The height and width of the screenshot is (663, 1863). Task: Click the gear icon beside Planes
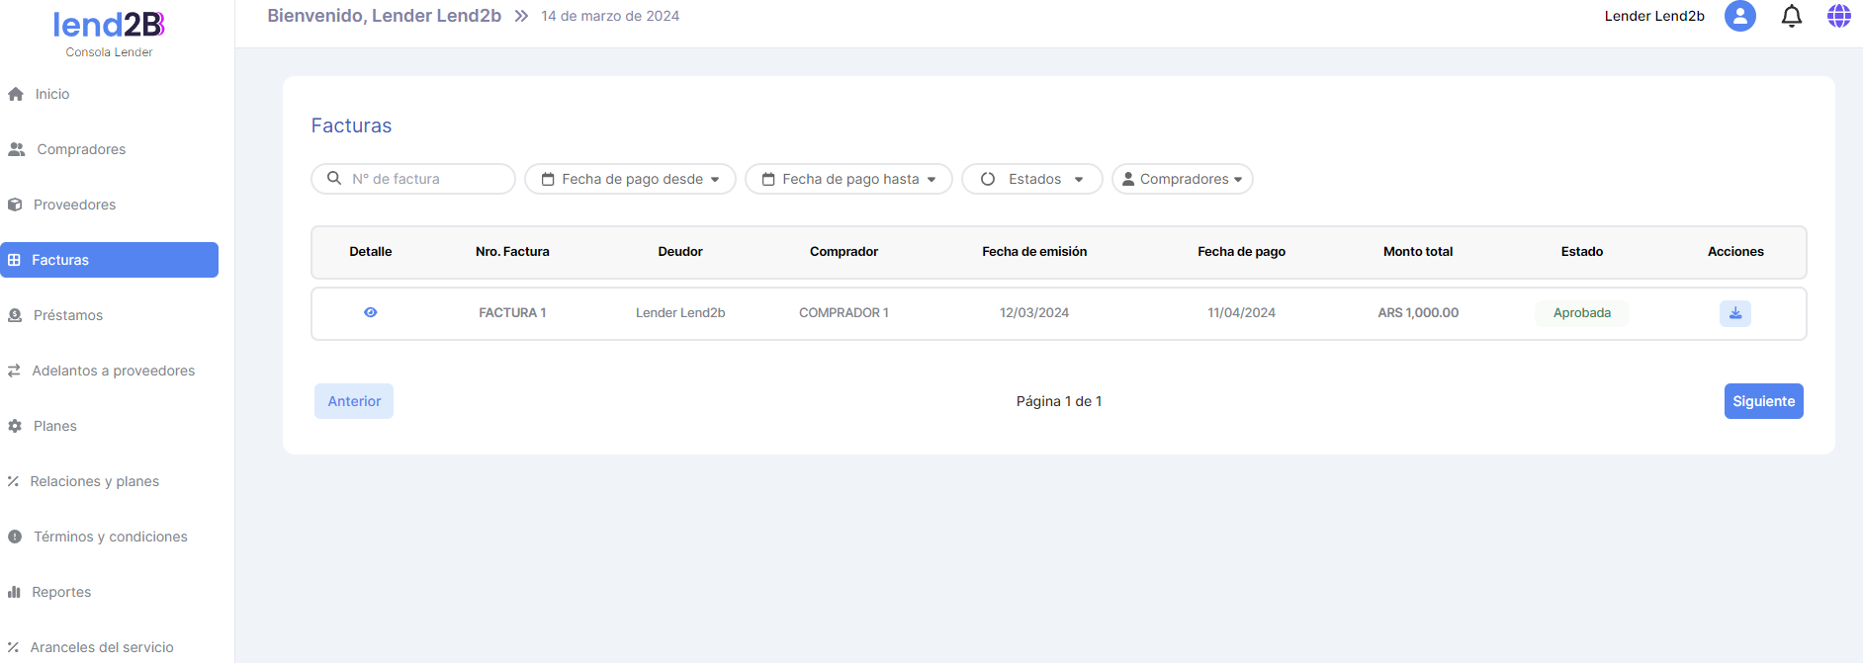coord(15,426)
